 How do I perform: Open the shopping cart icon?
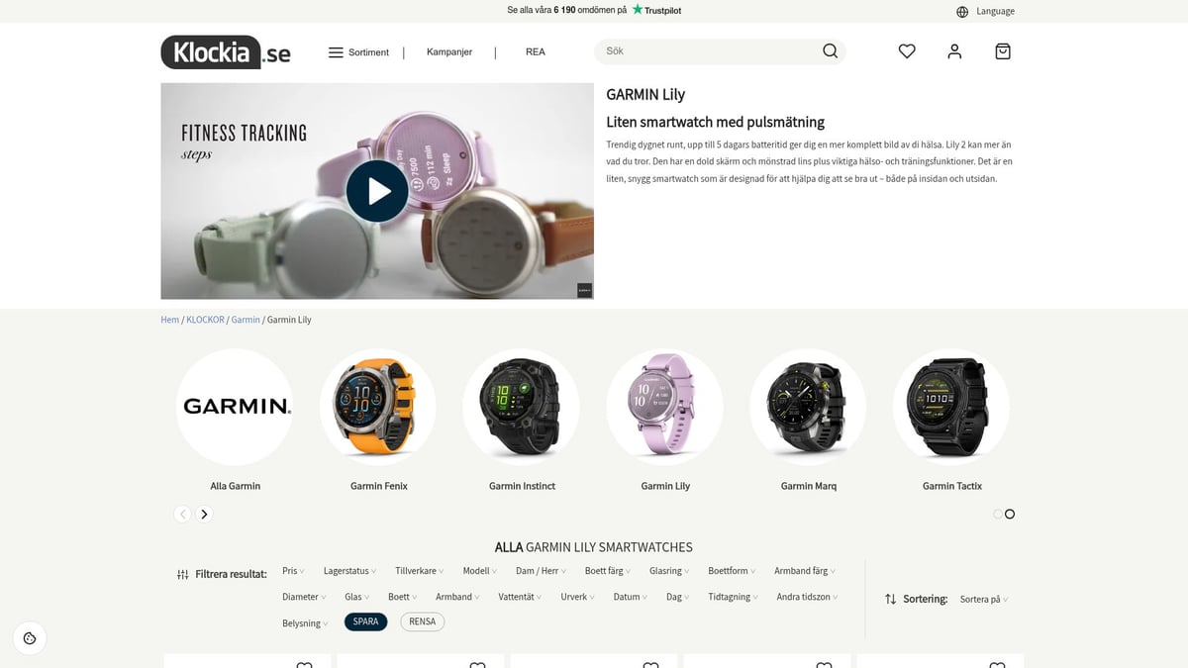click(1003, 51)
